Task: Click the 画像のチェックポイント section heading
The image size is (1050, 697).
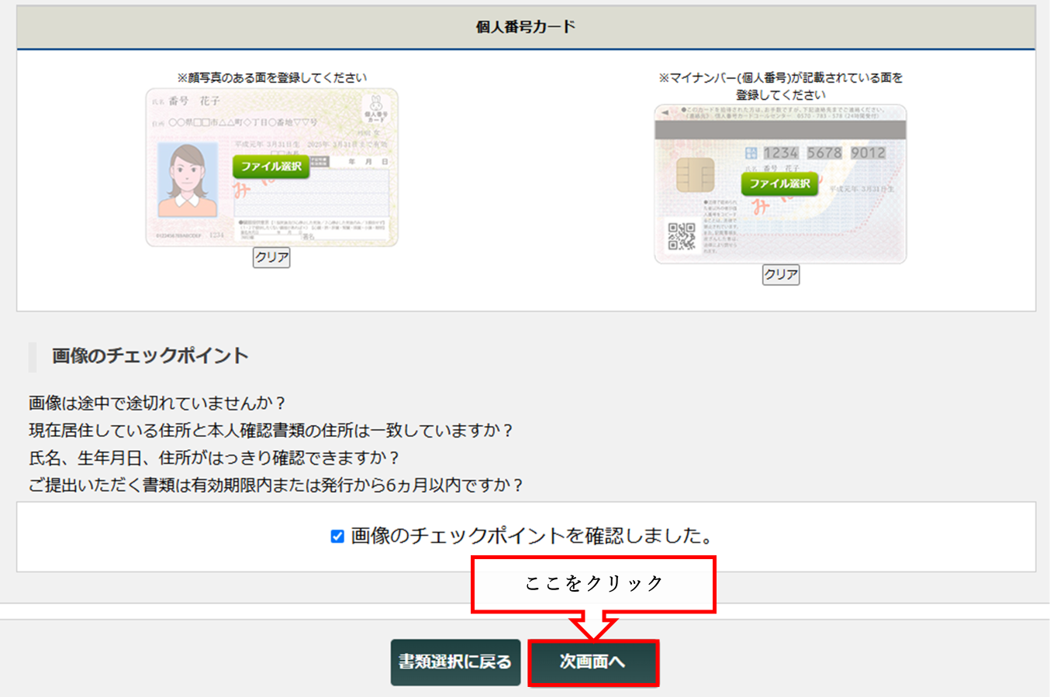Action: tap(150, 355)
